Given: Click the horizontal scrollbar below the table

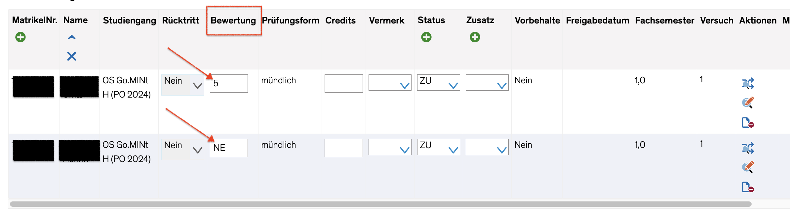Looking at the screenshot, I should point(380,204).
